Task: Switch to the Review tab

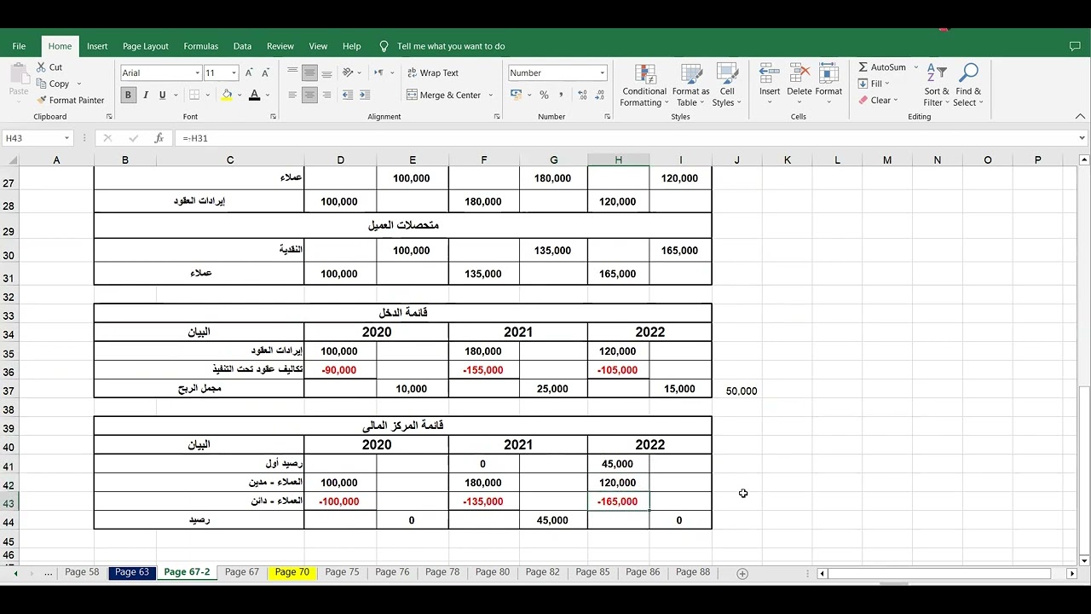Action: (x=280, y=46)
